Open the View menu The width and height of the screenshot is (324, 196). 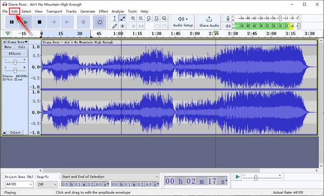click(x=38, y=11)
